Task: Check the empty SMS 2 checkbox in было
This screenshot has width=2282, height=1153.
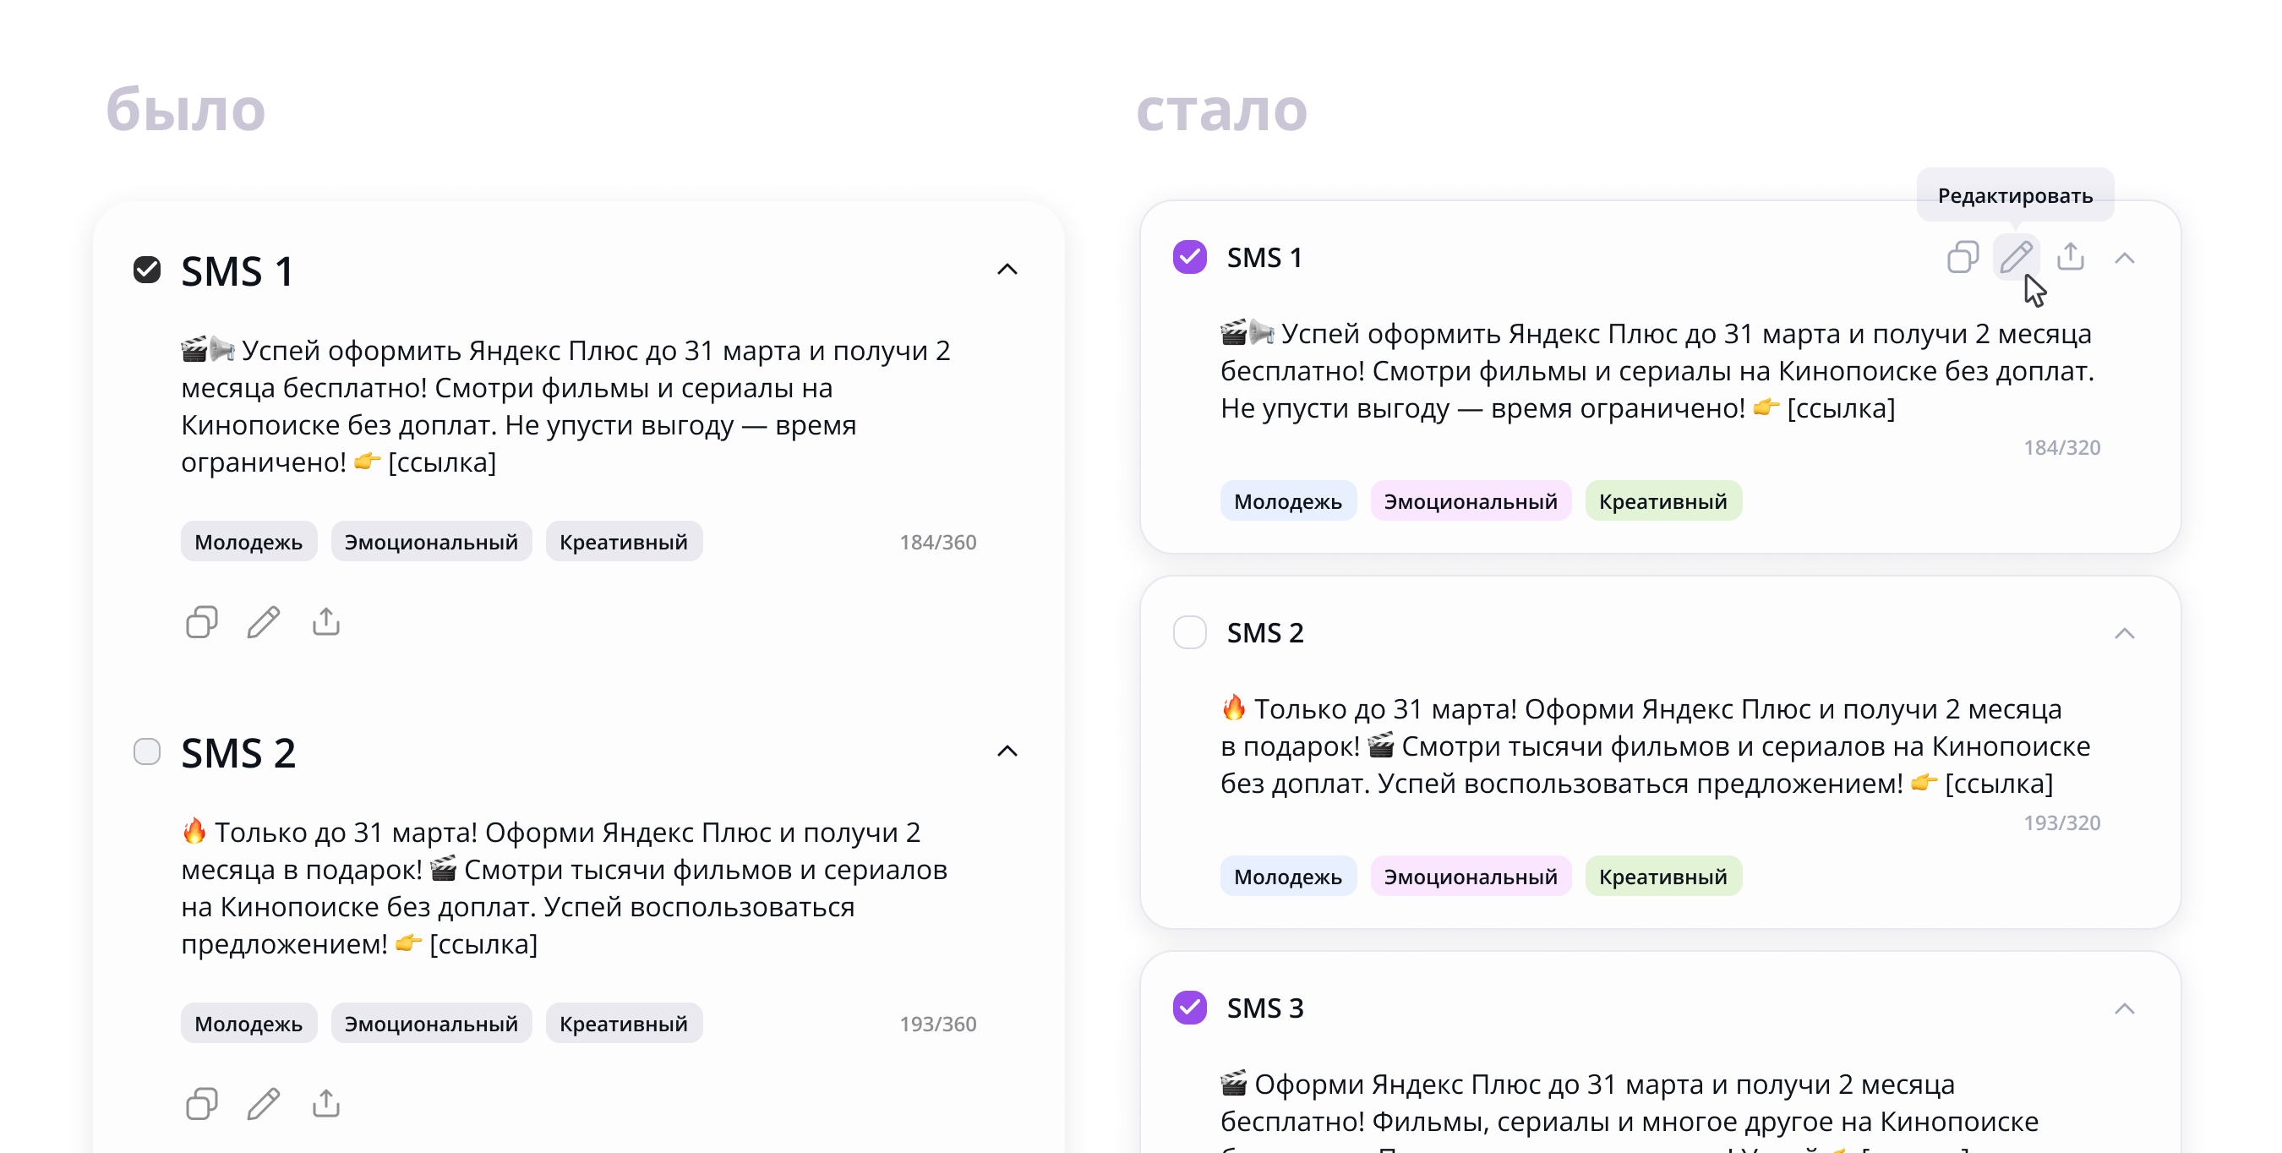Action: pos(147,751)
